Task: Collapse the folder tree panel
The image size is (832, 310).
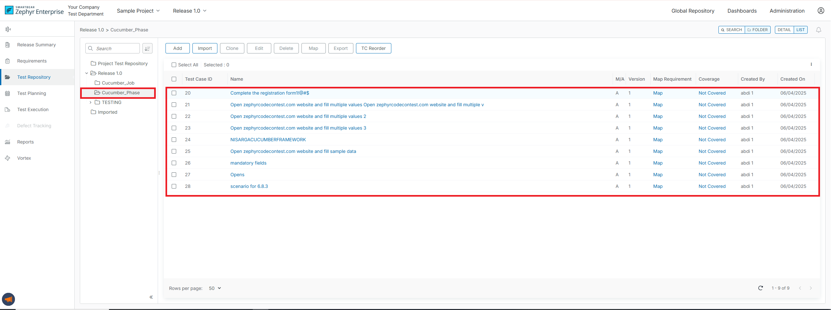Action: coord(151,297)
